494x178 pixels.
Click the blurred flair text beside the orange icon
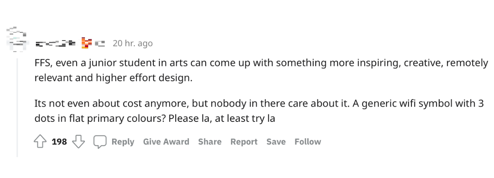[100, 43]
